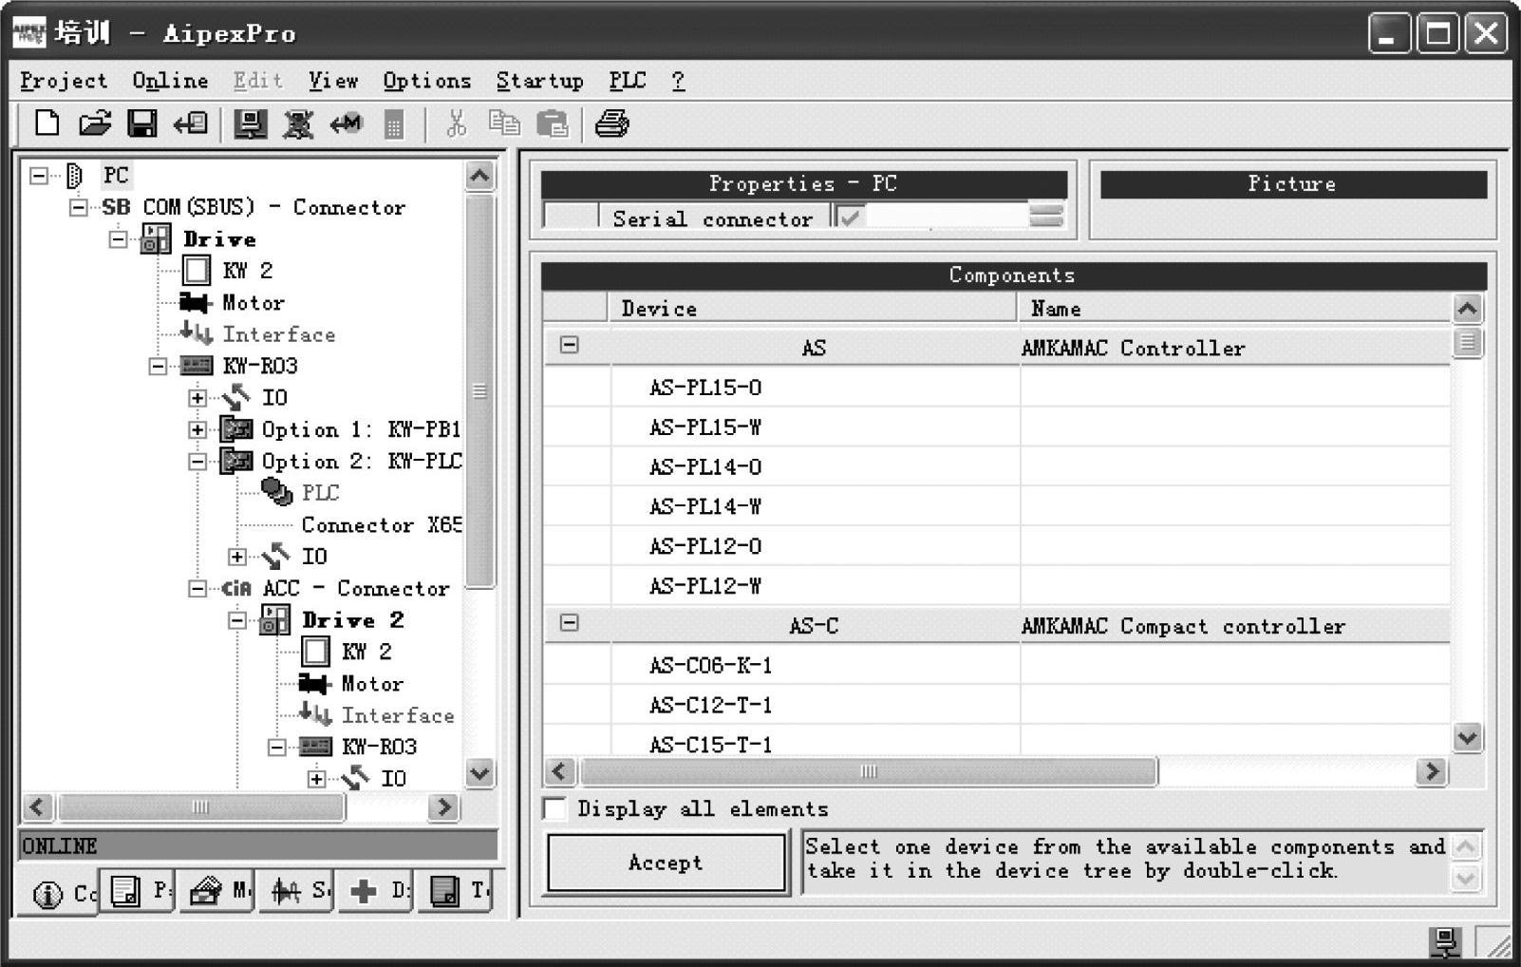Screen dimensions: 1521x967
Task: Enable the Display all elements checkbox
Action: tap(554, 808)
